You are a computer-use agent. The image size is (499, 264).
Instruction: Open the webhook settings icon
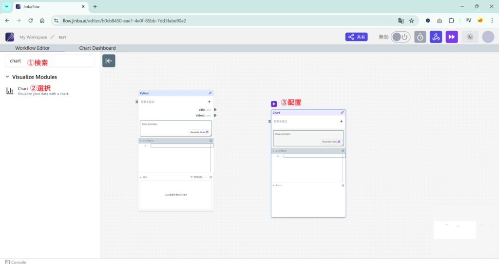(x=436, y=37)
